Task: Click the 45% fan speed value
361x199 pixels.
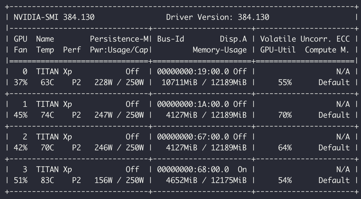Action: click(20, 115)
